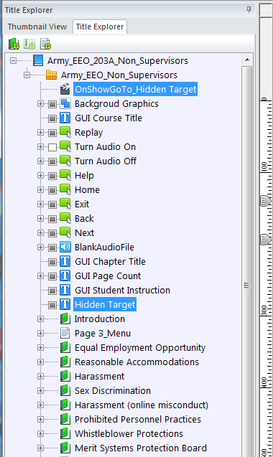Screen dimensions: 273x457
Task: Click the Backgroud Graphics group icon
Action: tap(65, 103)
